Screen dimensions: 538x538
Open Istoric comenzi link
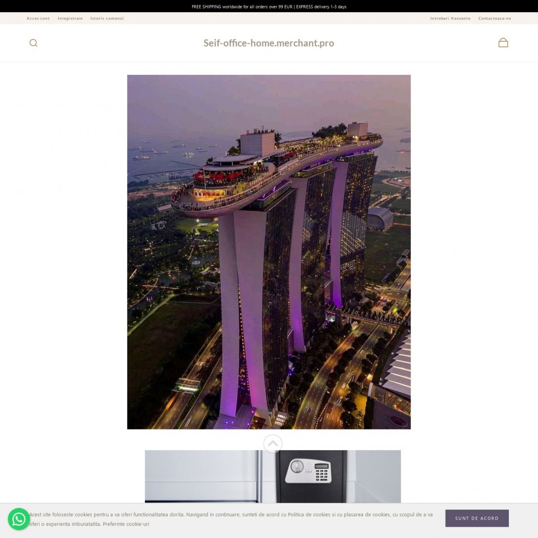click(x=107, y=18)
